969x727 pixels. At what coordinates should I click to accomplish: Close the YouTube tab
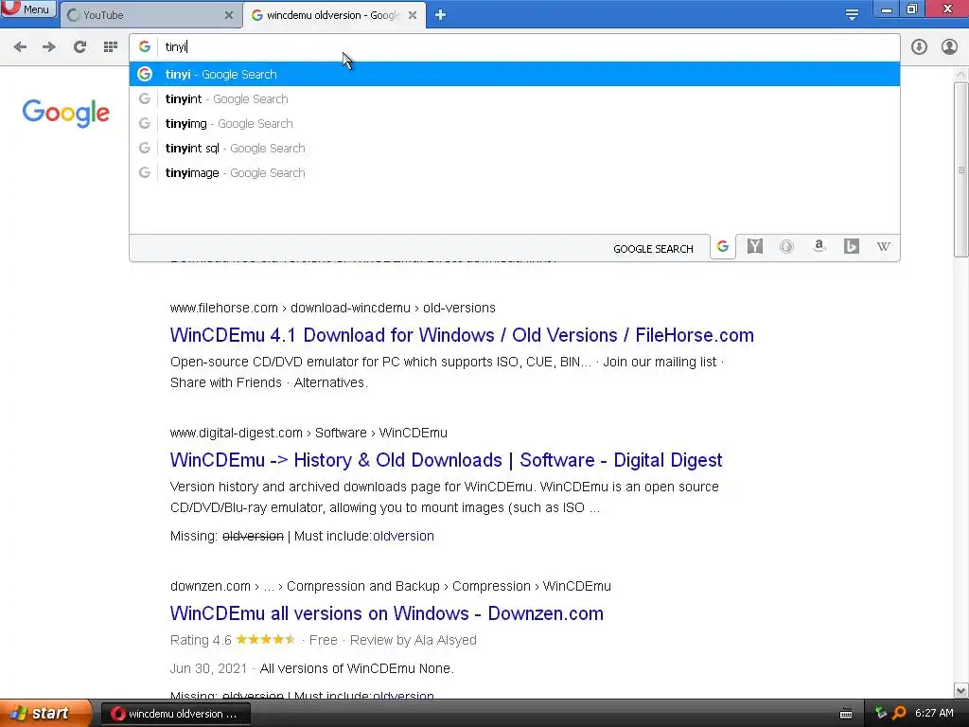pos(229,15)
